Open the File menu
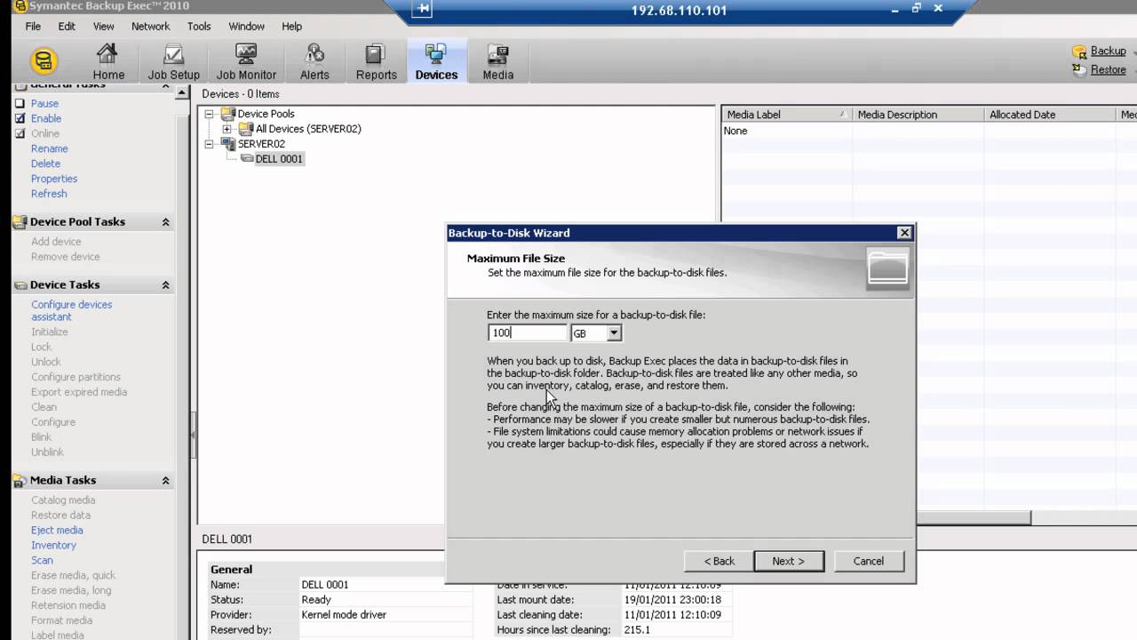Screen dimensions: 1137x640 (x=33, y=27)
